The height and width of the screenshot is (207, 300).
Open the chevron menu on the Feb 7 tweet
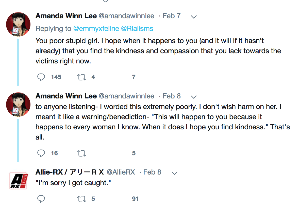[x=194, y=17]
